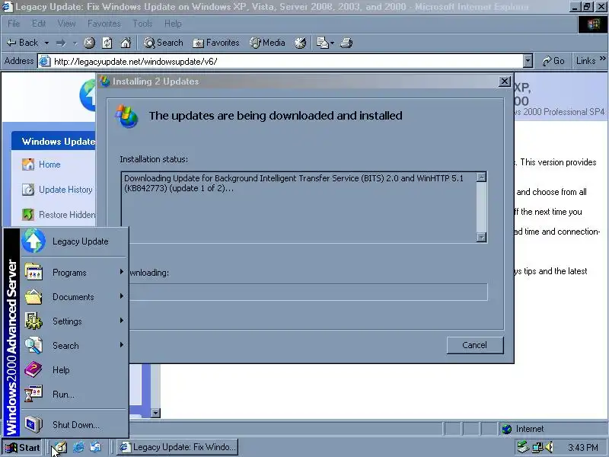Print the page with the Print icon

click(x=346, y=43)
